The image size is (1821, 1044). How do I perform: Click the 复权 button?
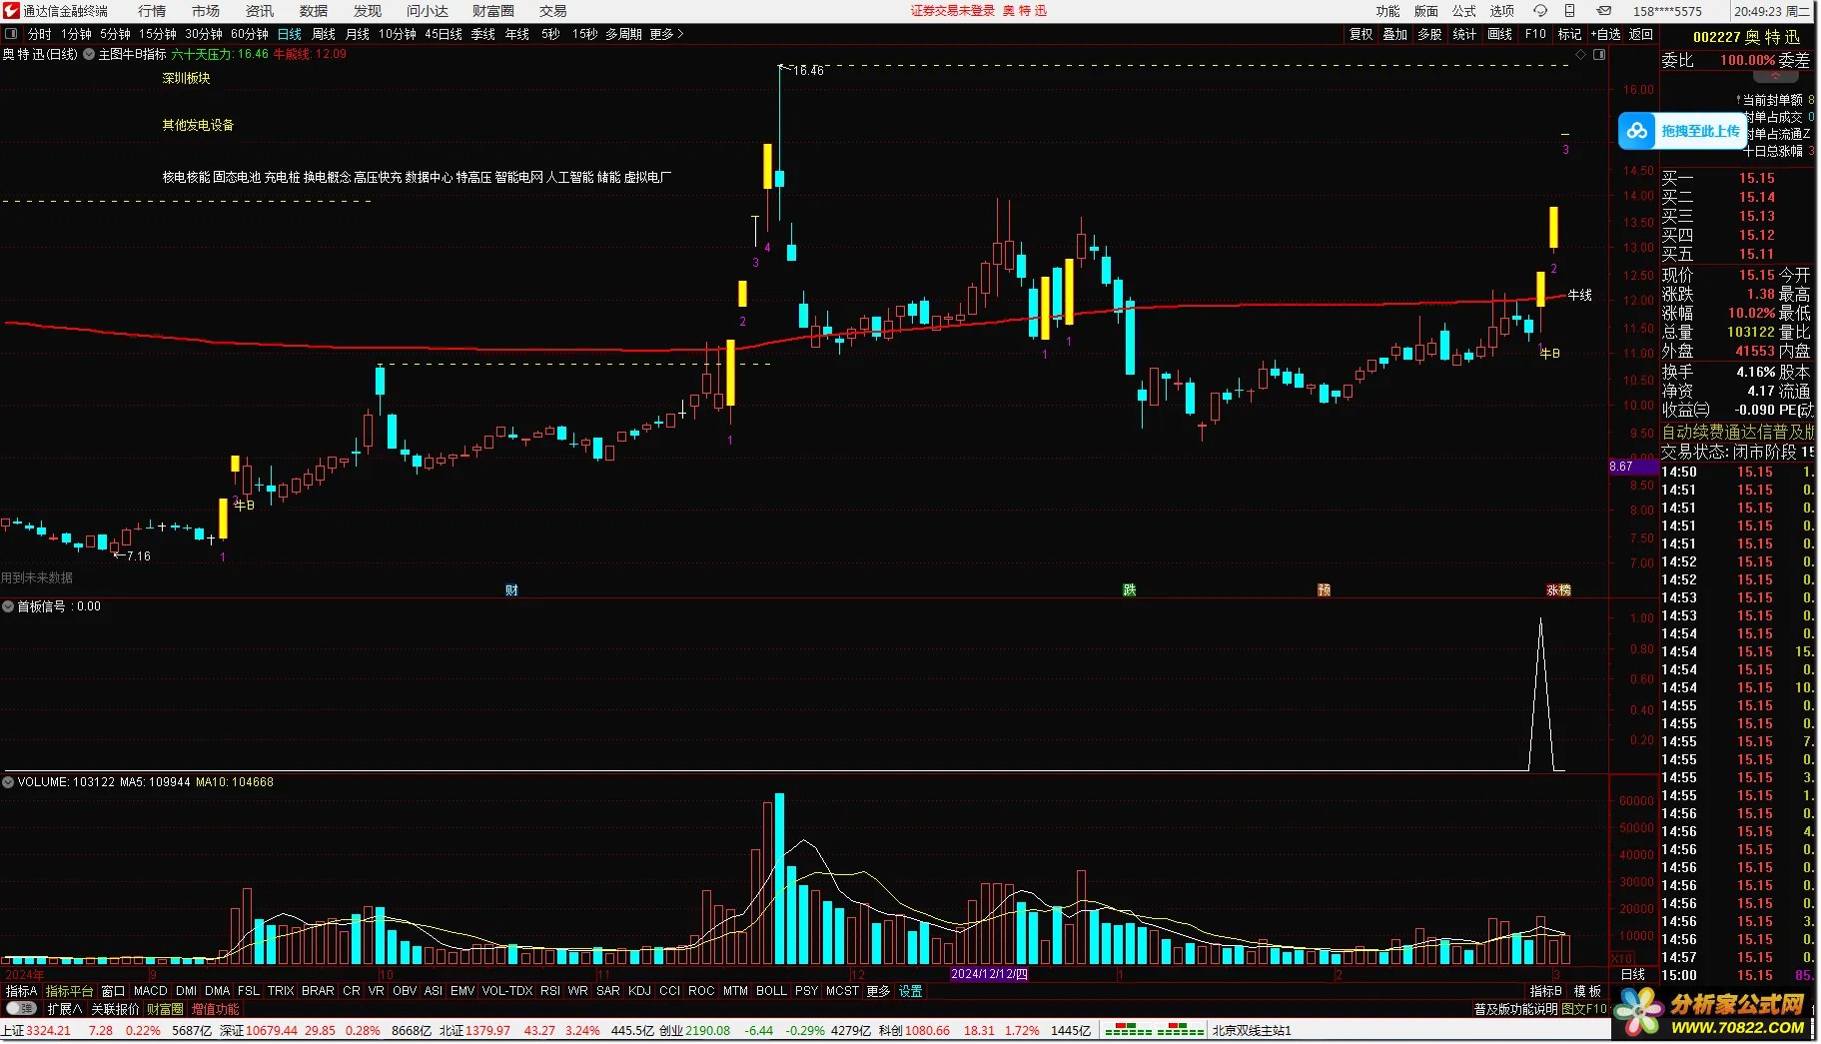click(1362, 34)
